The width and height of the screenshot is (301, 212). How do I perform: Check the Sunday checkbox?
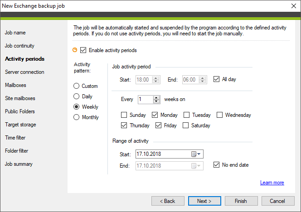point(124,115)
